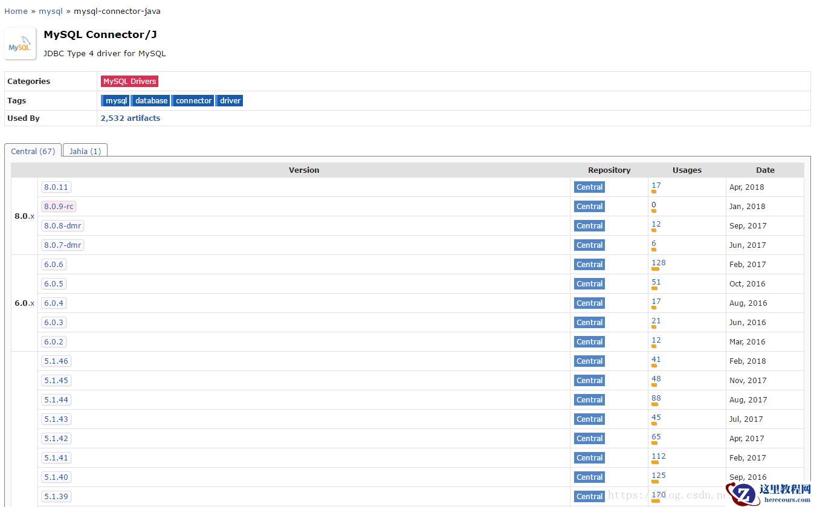Screen dimensions: 814x507
Task: Open usages count 88 for 5.1.44
Action: (656, 398)
